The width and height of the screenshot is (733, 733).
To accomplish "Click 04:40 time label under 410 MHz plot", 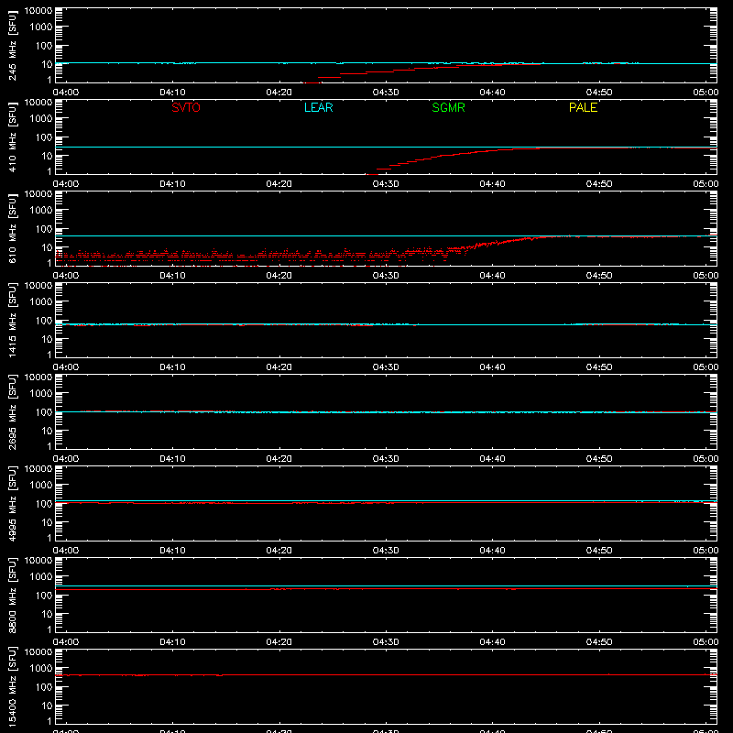I will coord(492,184).
